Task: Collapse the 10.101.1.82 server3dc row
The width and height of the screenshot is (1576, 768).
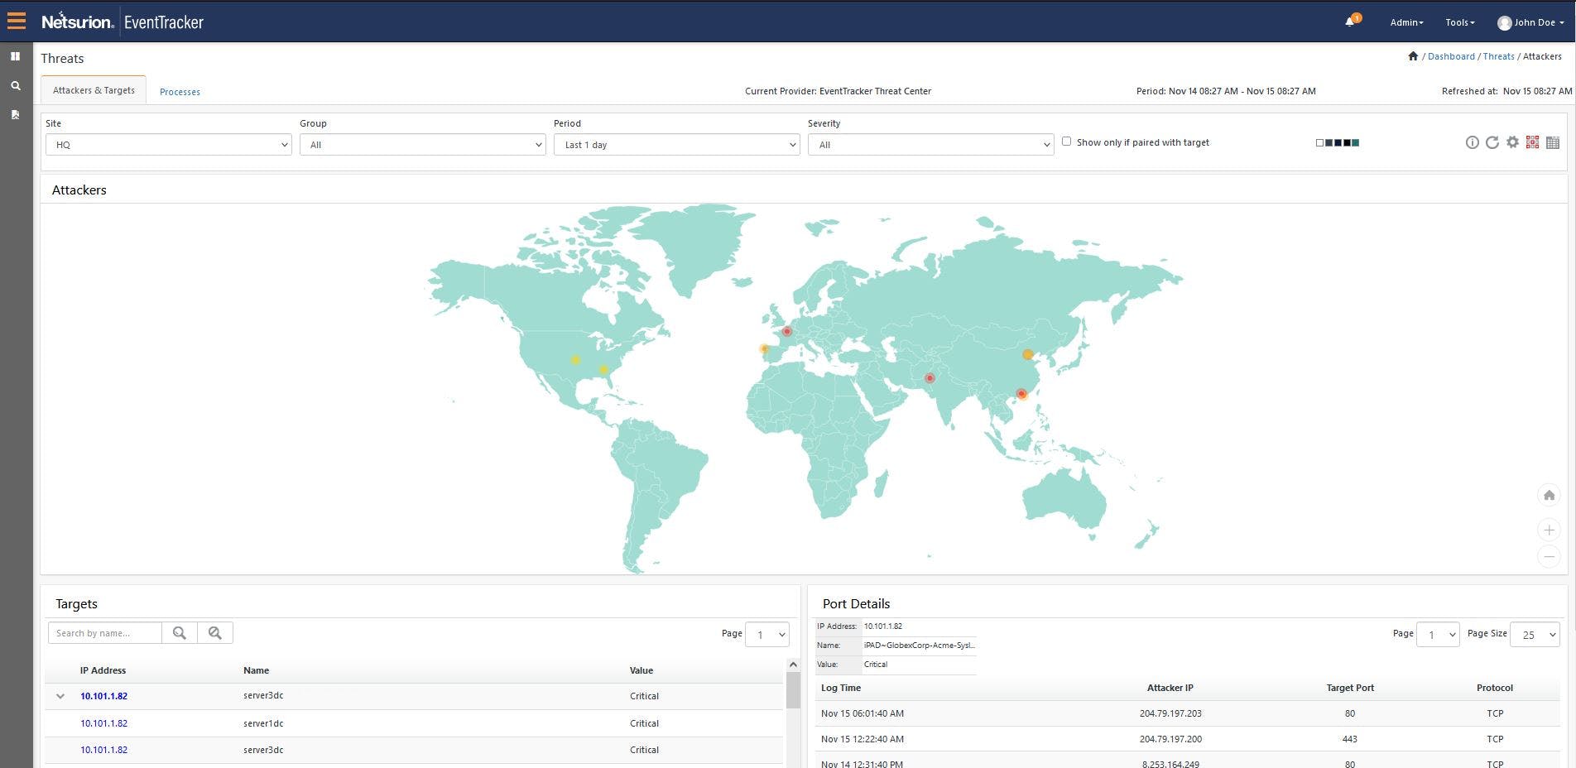Action: tap(60, 696)
